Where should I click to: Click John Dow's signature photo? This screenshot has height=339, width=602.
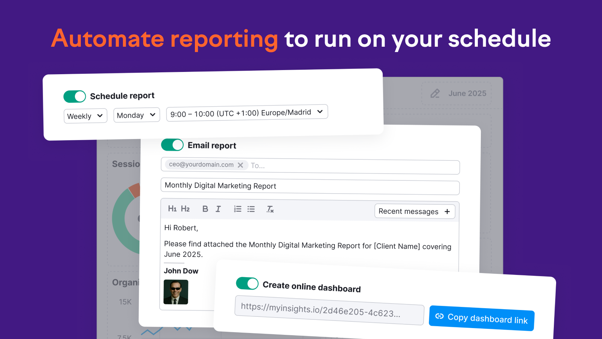click(176, 292)
